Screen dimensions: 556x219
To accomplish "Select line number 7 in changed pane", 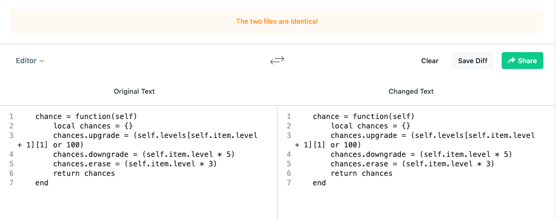I will coord(289,183).
